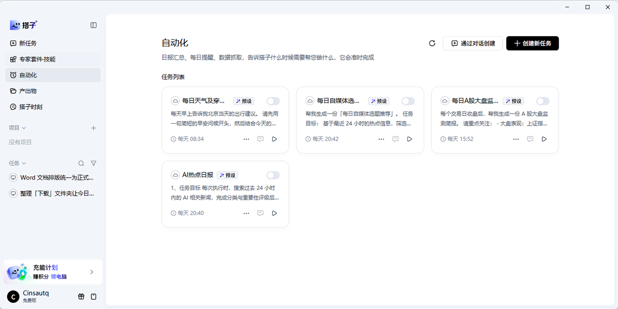Turn on the AI热点日报 toggle
Viewport: 618px width, 309px height.
273,175
